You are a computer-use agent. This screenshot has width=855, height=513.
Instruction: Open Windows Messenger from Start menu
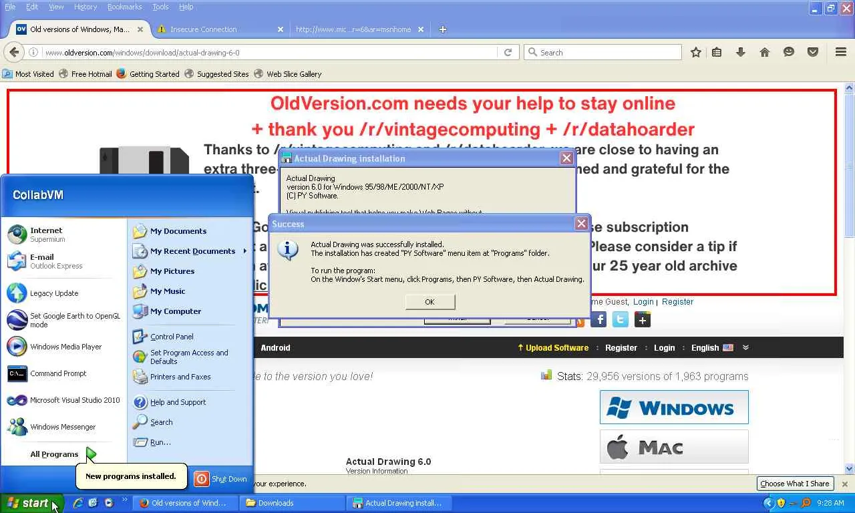click(63, 427)
